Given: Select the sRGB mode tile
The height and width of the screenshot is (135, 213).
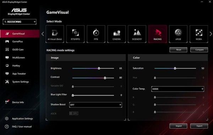Looking at the screenshot, I should tap(178, 34).
